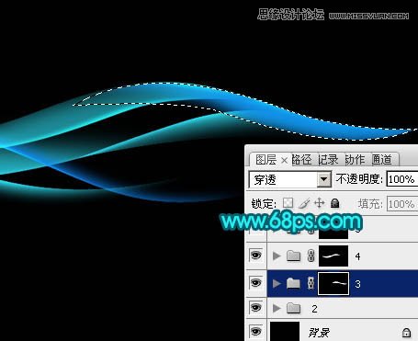
Task: Expand group 2 disclosure triangle
Action: pos(277,308)
